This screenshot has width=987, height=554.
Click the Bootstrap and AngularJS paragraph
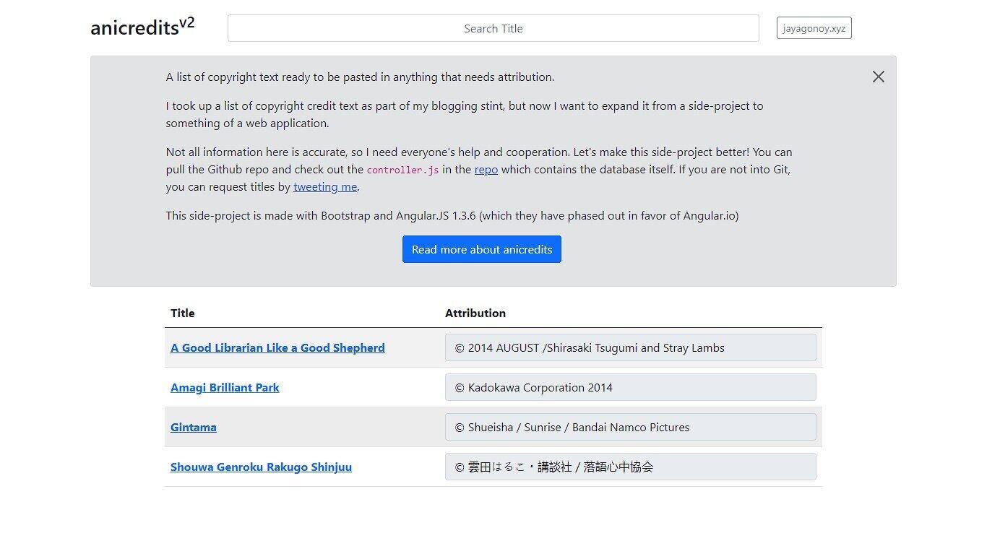tap(452, 216)
